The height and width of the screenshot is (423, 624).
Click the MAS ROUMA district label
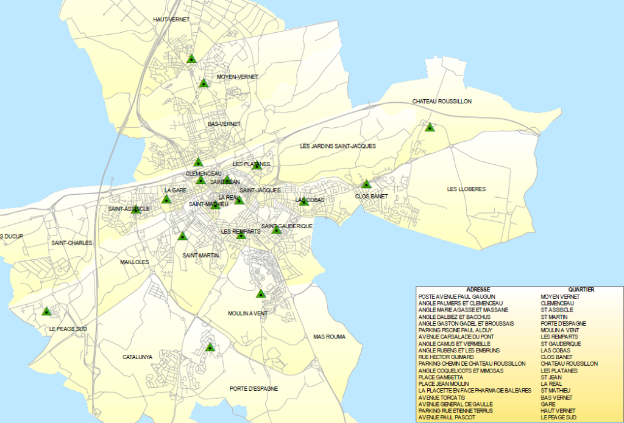[329, 337]
